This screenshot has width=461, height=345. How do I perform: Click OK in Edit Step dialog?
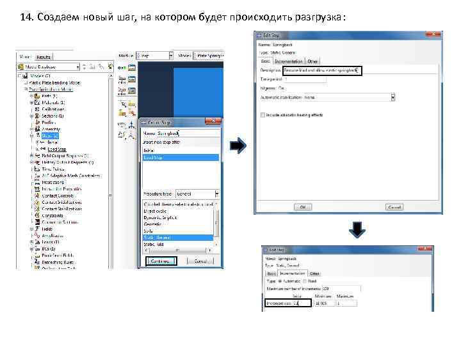click(x=303, y=207)
